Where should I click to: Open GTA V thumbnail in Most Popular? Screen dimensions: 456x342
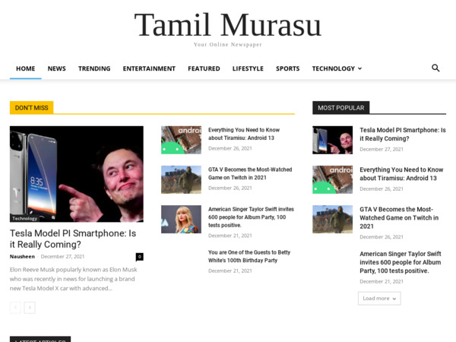332,220
